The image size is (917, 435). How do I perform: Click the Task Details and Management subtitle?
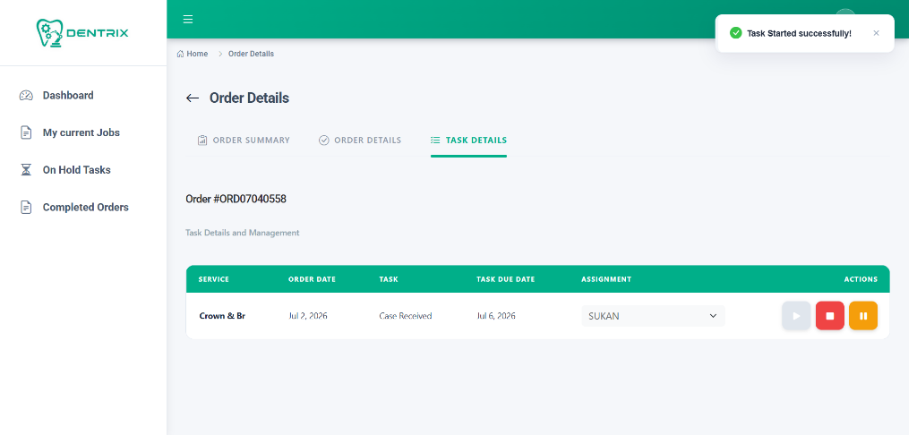242,233
